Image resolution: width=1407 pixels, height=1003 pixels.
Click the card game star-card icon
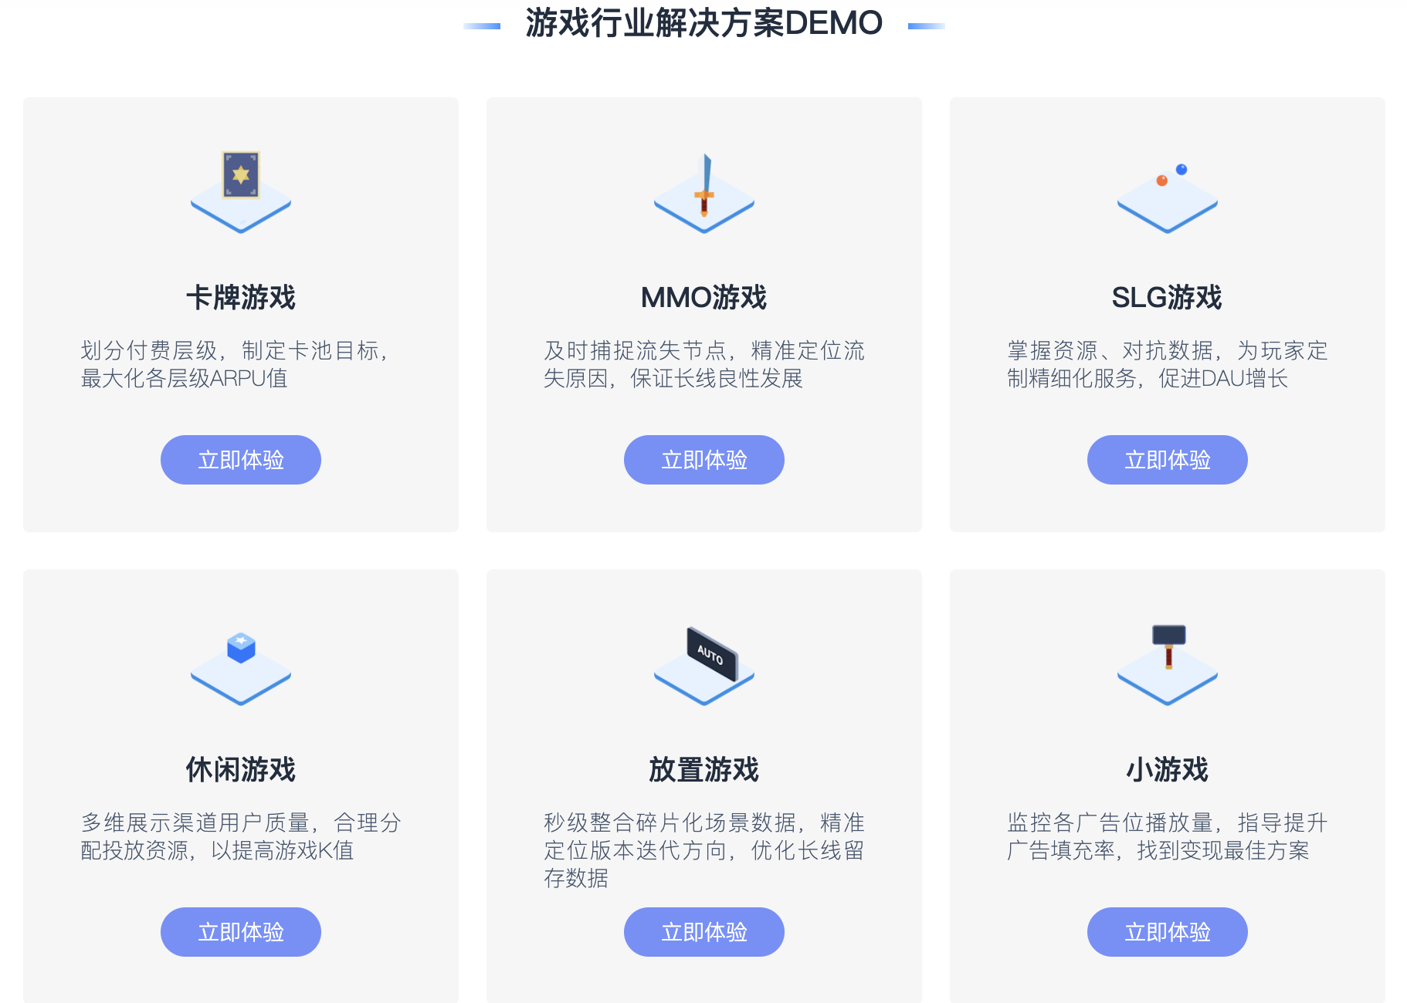(241, 191)
